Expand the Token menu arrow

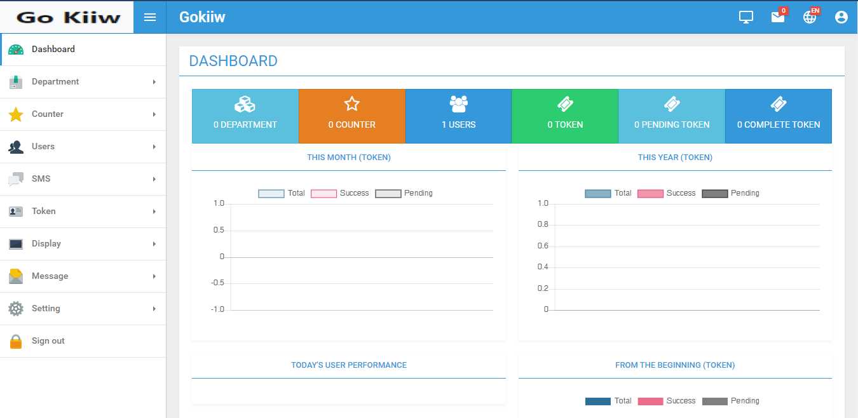point(154,212)
